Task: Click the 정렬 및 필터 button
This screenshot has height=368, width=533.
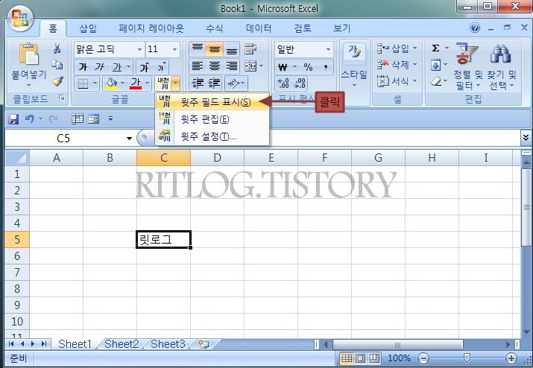Action: (467, 66)
